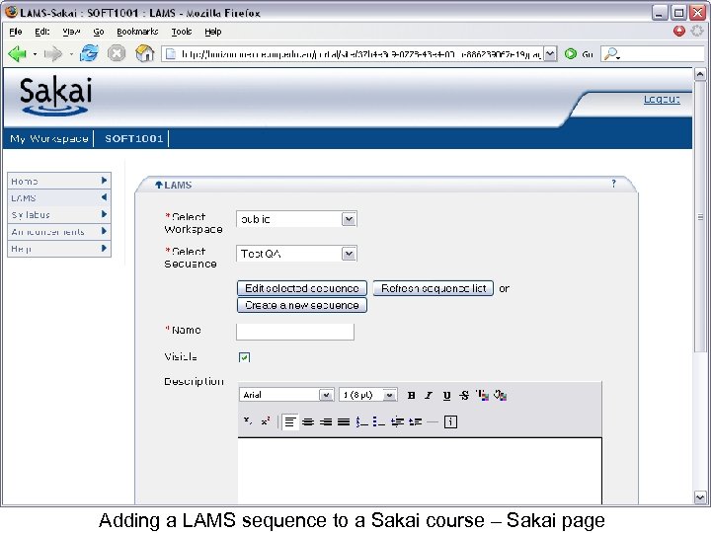The width and height of the screenshot is (711, 533).
Task: Open LAMS tool help question mark
Action: 613,184
